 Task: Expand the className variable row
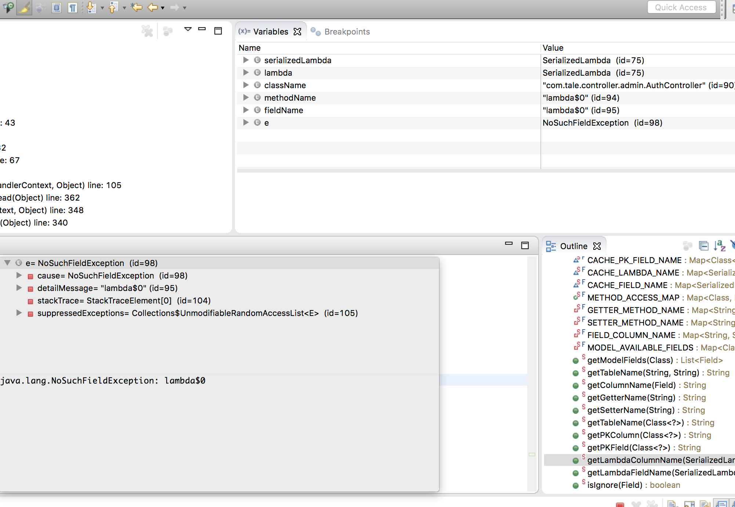click(246, 85)
